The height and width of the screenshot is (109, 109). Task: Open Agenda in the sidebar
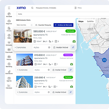[9, 79]
